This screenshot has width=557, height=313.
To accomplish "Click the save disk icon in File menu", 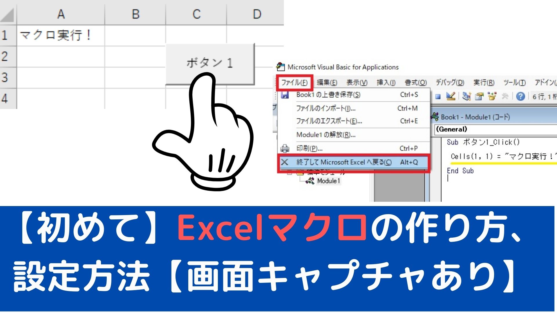I will coord(285,95).
